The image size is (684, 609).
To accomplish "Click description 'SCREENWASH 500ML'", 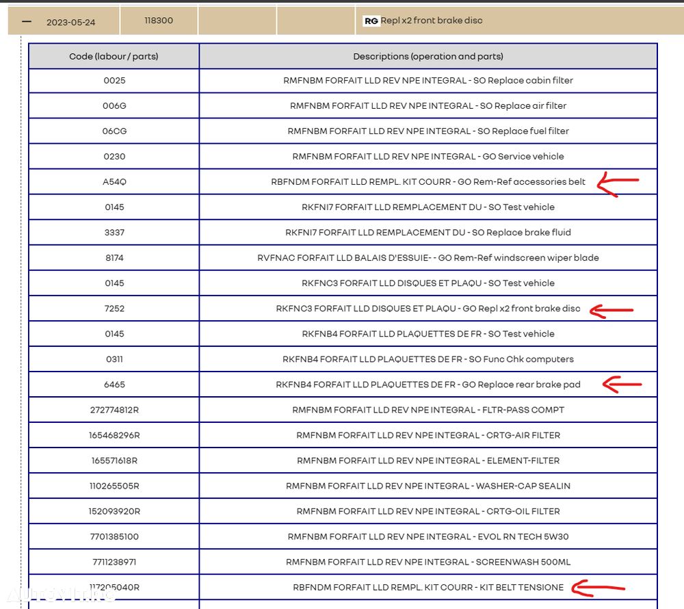I will pos(523,562).
